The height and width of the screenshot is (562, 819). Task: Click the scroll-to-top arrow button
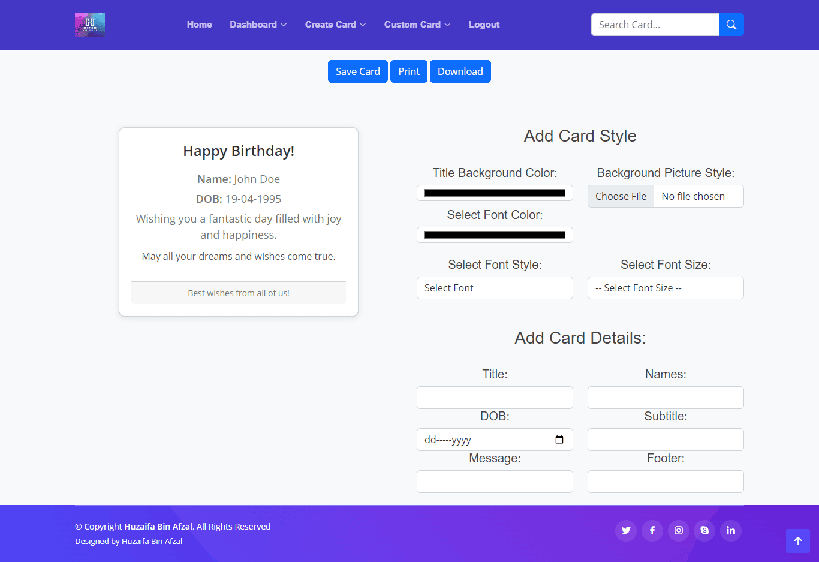click(x=797, y=541)
